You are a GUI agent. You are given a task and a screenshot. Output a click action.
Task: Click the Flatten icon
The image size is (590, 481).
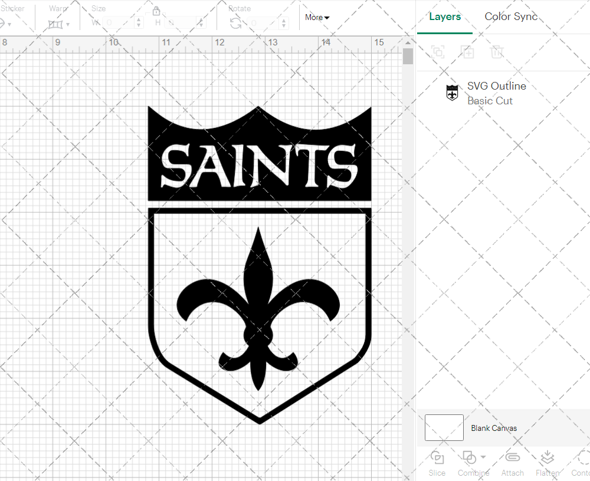547,457
